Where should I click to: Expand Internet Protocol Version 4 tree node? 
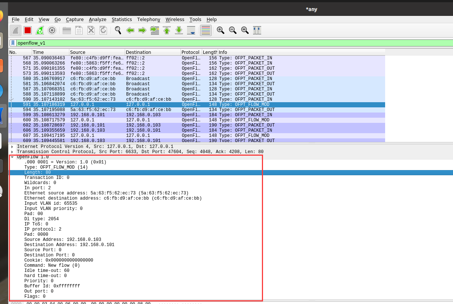click(x=12, y=146)
